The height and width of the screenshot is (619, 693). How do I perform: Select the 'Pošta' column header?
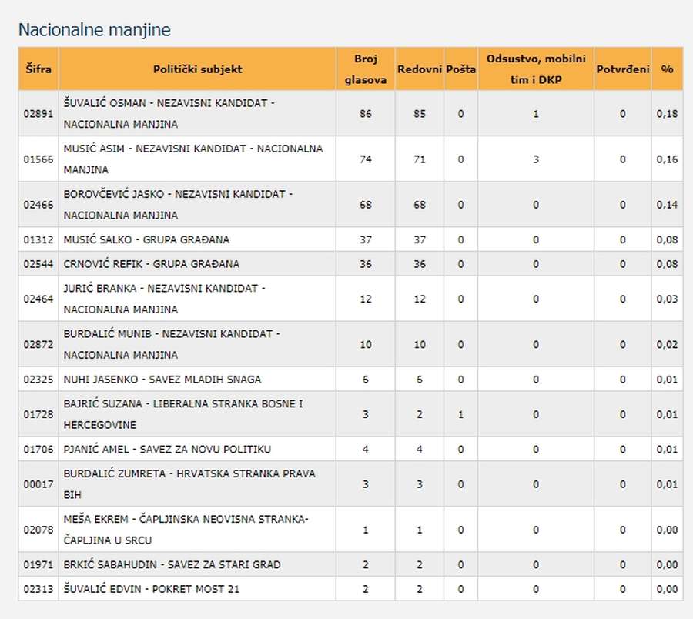460,69
